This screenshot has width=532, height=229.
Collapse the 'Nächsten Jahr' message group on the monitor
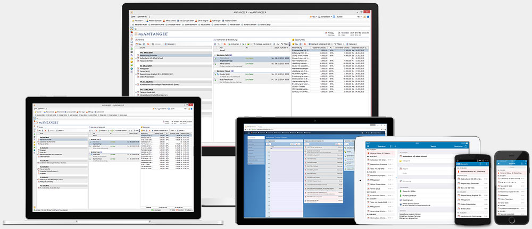[214, 55]
